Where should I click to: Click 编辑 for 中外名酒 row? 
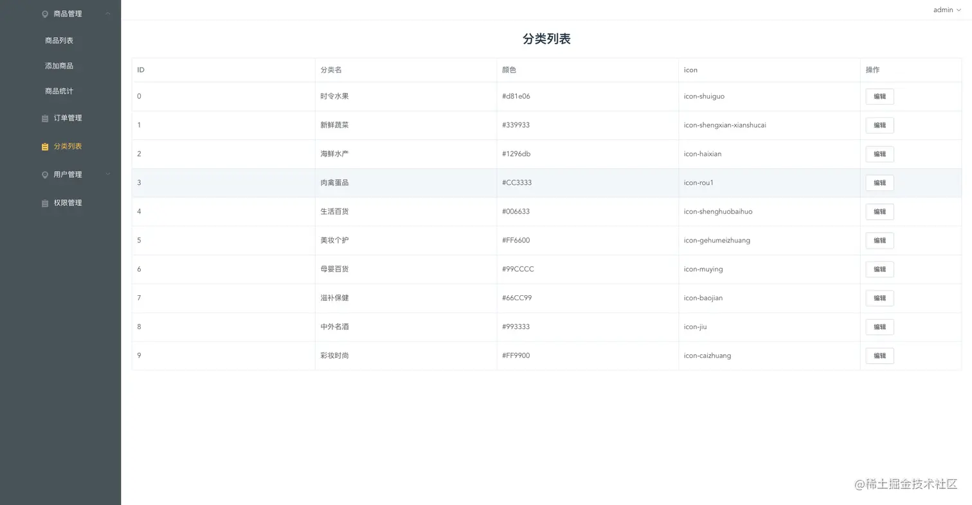[x=879, y=327]
